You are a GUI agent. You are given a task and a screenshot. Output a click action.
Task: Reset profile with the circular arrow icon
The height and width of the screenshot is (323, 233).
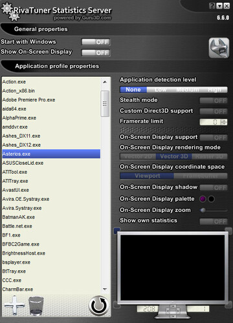(99, 306)
